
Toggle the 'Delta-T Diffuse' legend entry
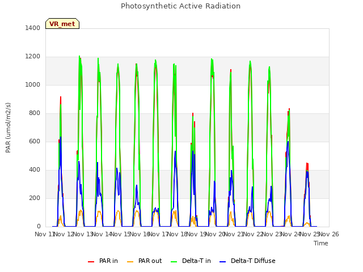(x=247, y=261)
